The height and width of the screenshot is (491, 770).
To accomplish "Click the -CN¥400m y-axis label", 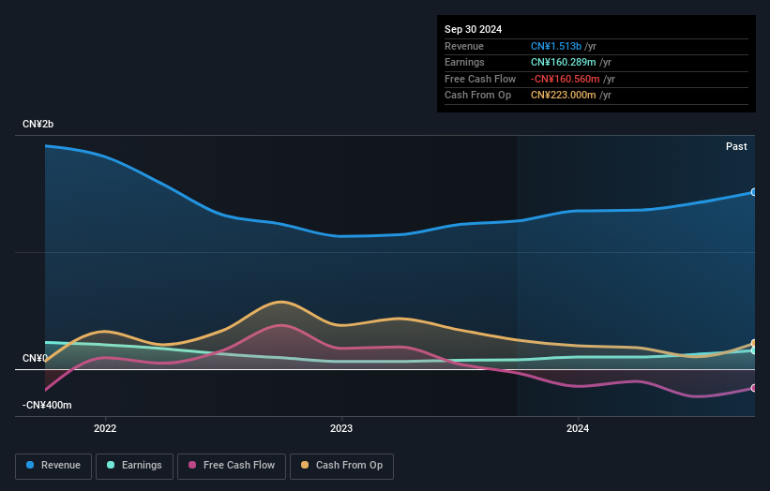I will 48,405.
